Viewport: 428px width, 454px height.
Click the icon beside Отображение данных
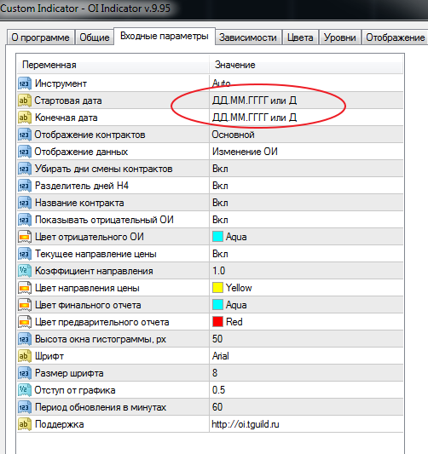tap(25, 152)
